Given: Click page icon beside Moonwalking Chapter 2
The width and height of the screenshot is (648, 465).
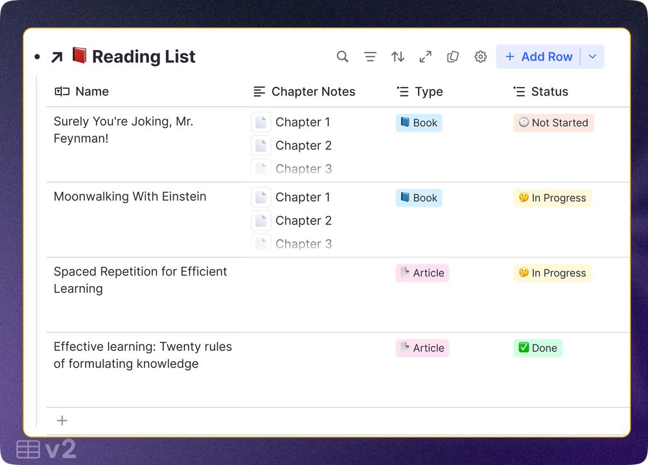Looking at the screenshot, I should pos(260,221).
